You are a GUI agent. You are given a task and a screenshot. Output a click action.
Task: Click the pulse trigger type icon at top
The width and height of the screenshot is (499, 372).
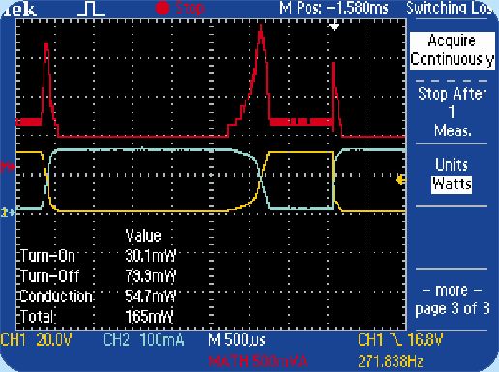(x=91, y=9)
